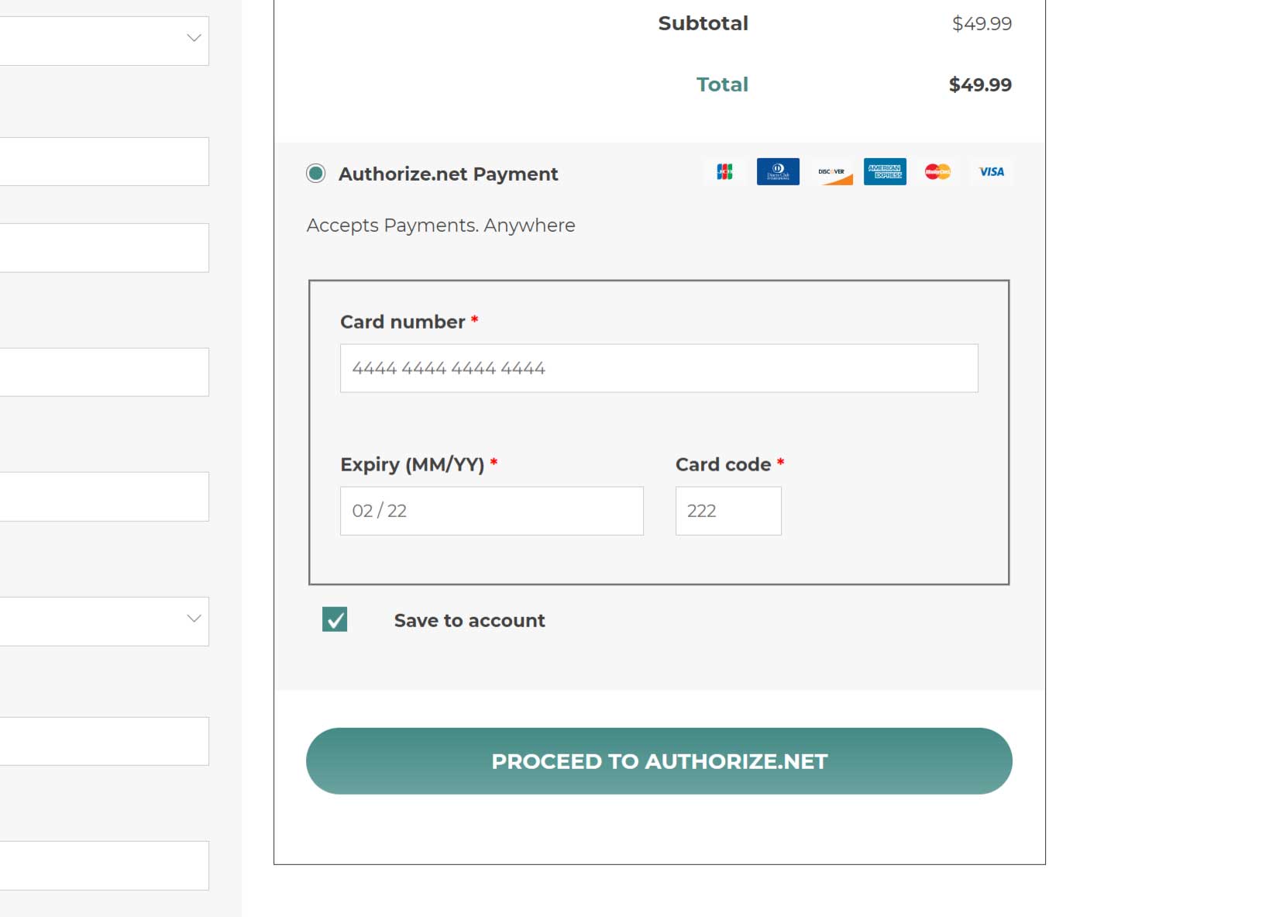Click the Mastercard logo
Screen dimensions: 1269x917
click(x=937, y=172)
